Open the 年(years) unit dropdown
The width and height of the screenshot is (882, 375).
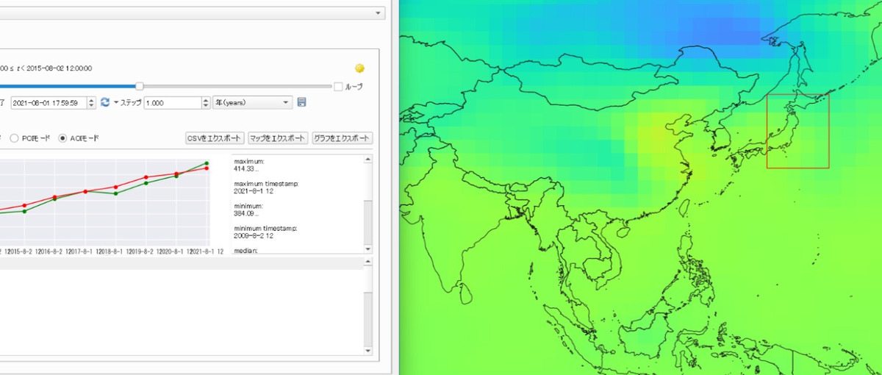point(252,102)
